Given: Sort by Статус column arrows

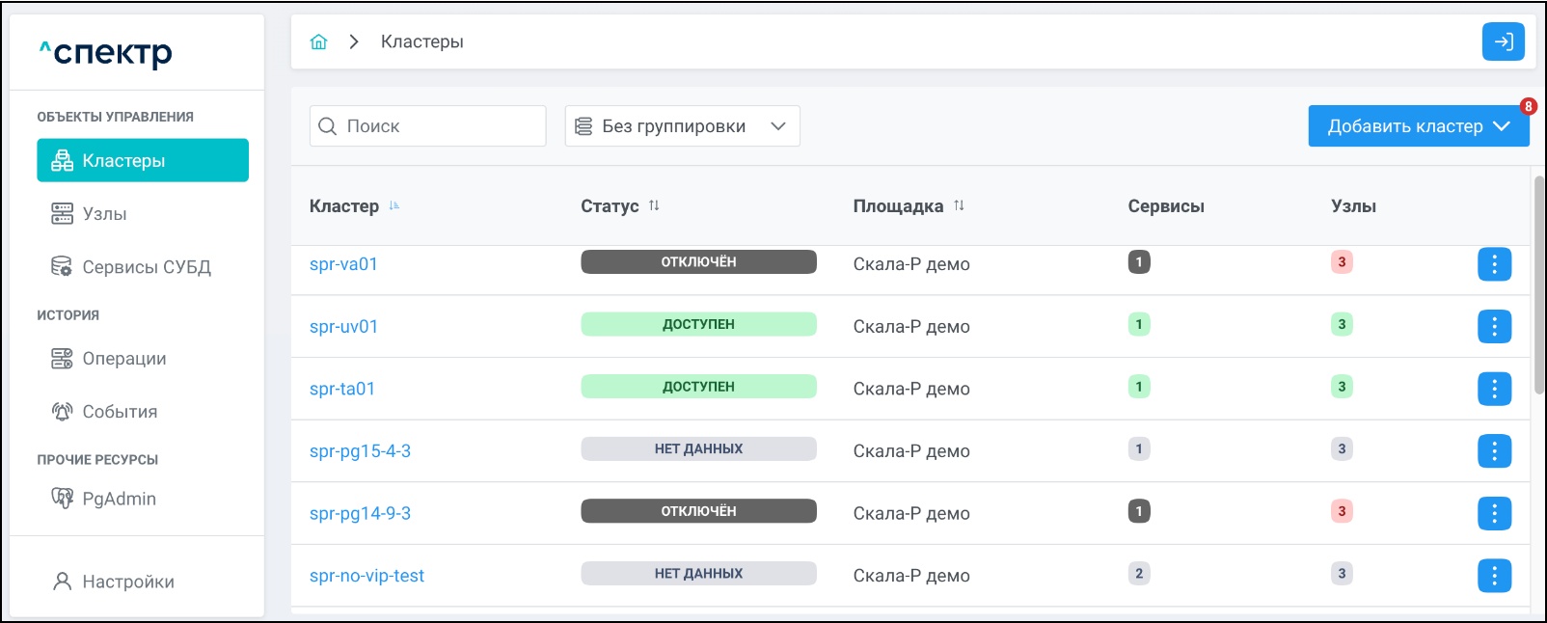Looking at the screenshot, I should 654,205.
